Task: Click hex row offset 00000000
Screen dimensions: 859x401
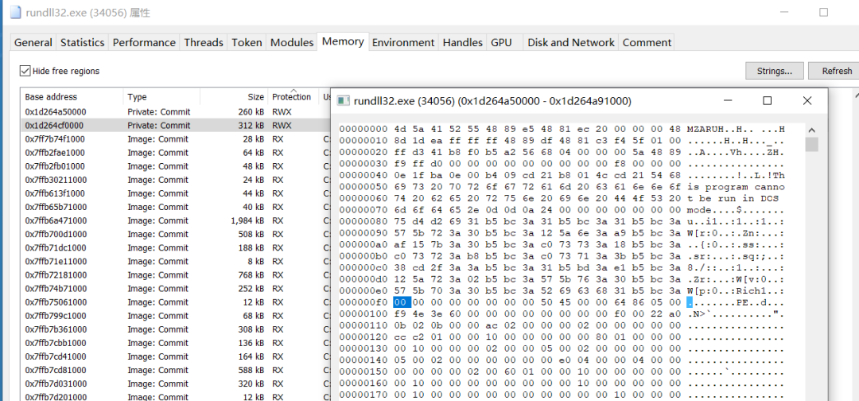Action: [363, 129]
